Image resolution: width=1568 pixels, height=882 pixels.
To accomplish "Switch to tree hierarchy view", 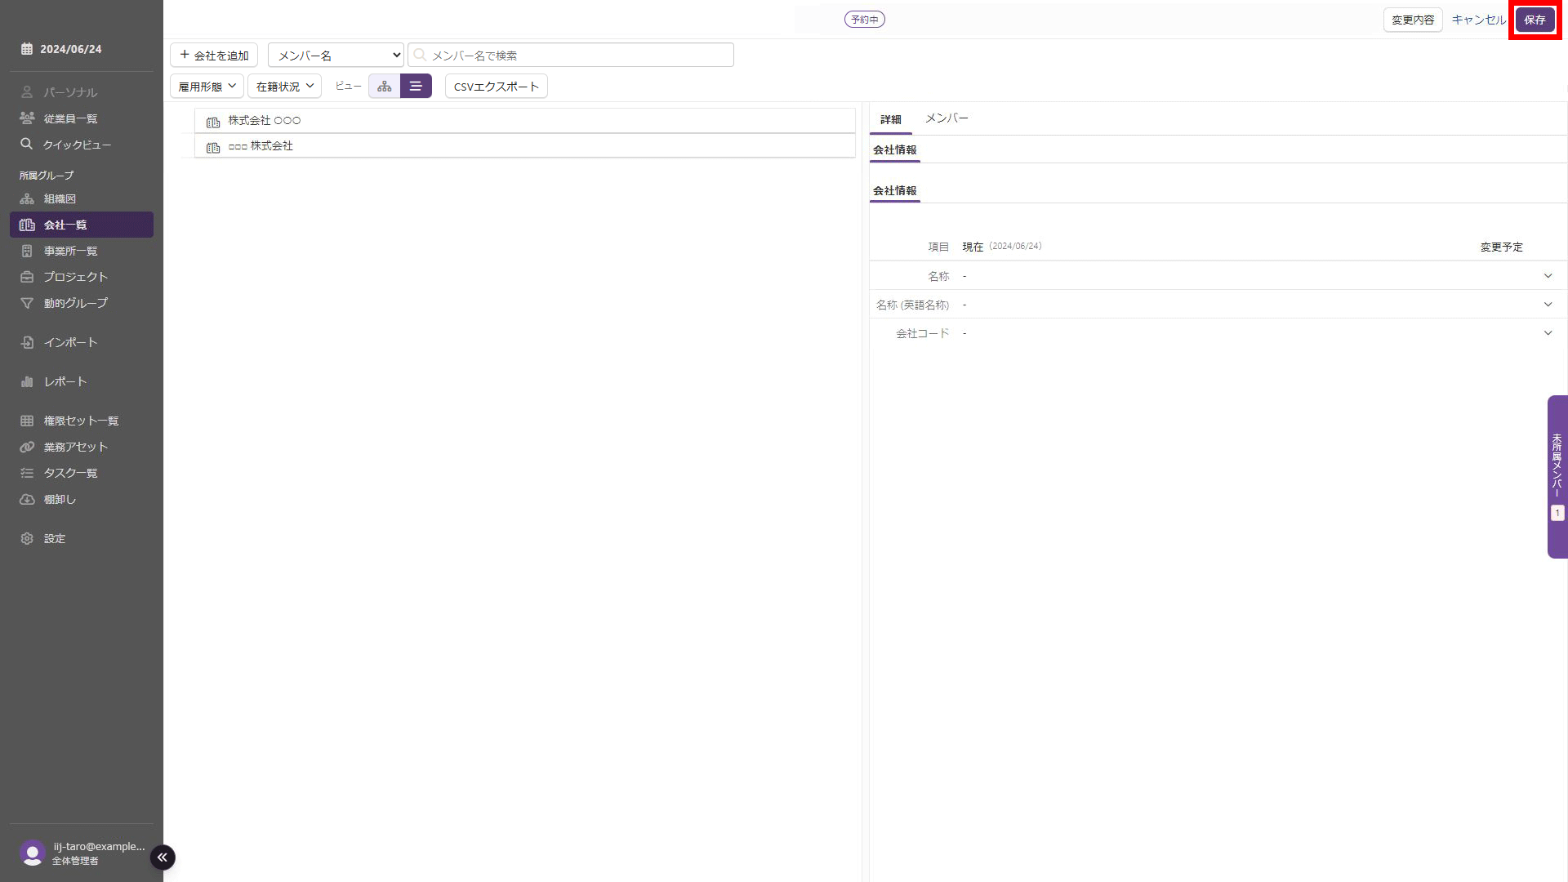I will tap(385, 86).
